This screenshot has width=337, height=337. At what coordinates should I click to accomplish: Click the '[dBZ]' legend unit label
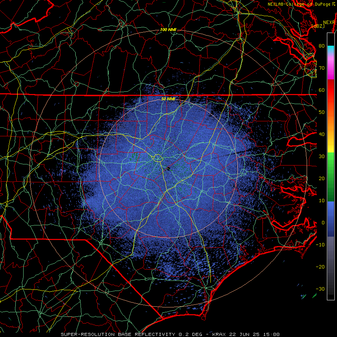click(x=318, y=26)
